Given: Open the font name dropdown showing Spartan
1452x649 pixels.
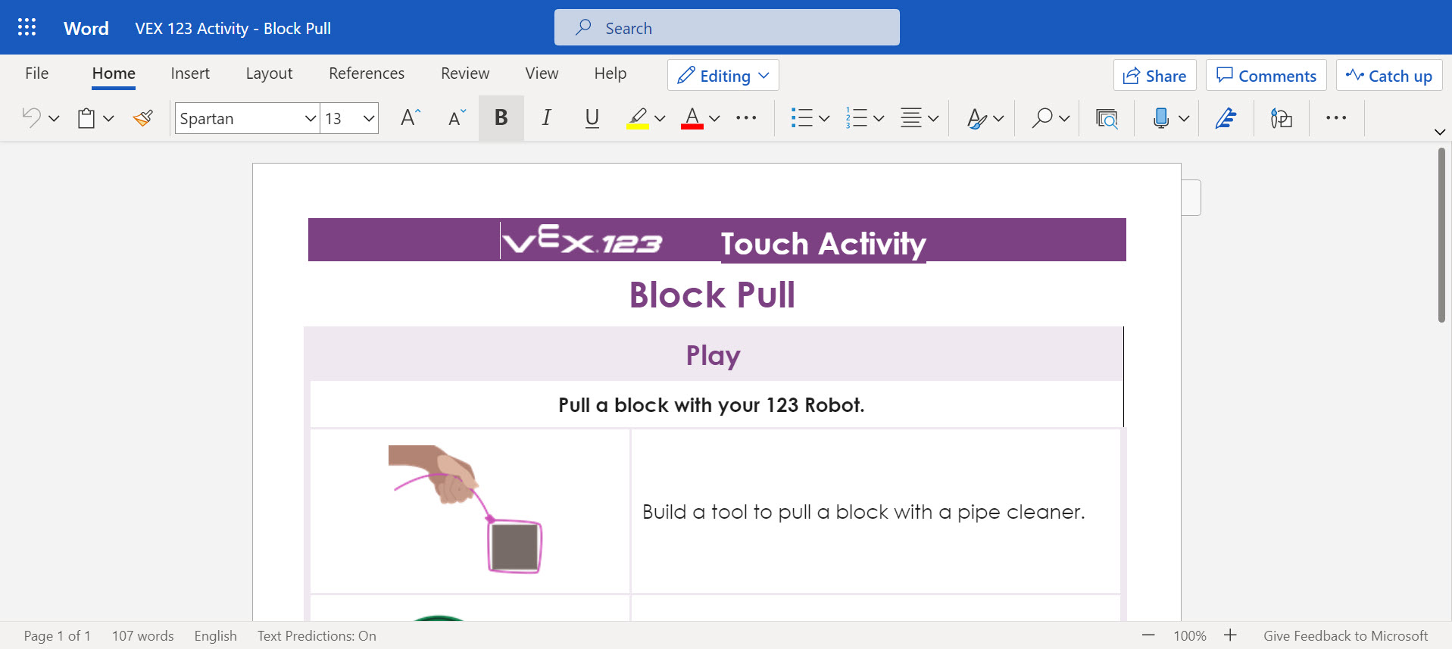Looking at the screenshot, I should (x=310, y=119).
